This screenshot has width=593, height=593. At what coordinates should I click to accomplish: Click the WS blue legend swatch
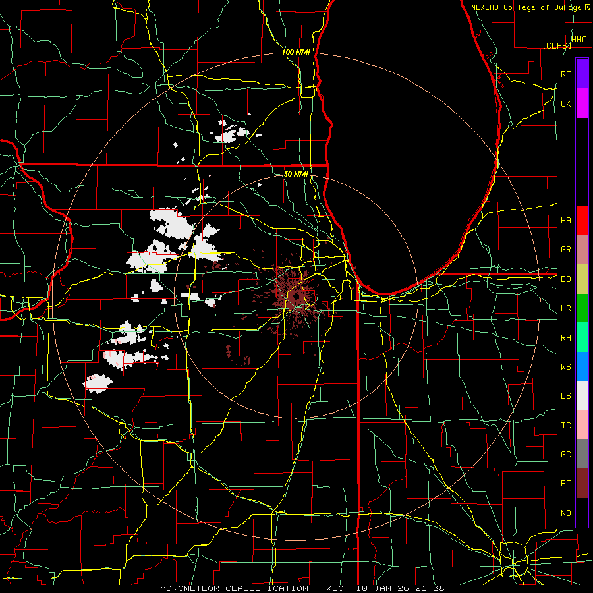pos(582,366)
